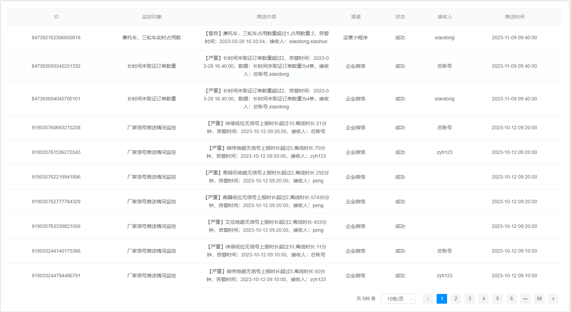571x312 pixels.
Task: Click the 渠道 column header
Action: (355, 17)
